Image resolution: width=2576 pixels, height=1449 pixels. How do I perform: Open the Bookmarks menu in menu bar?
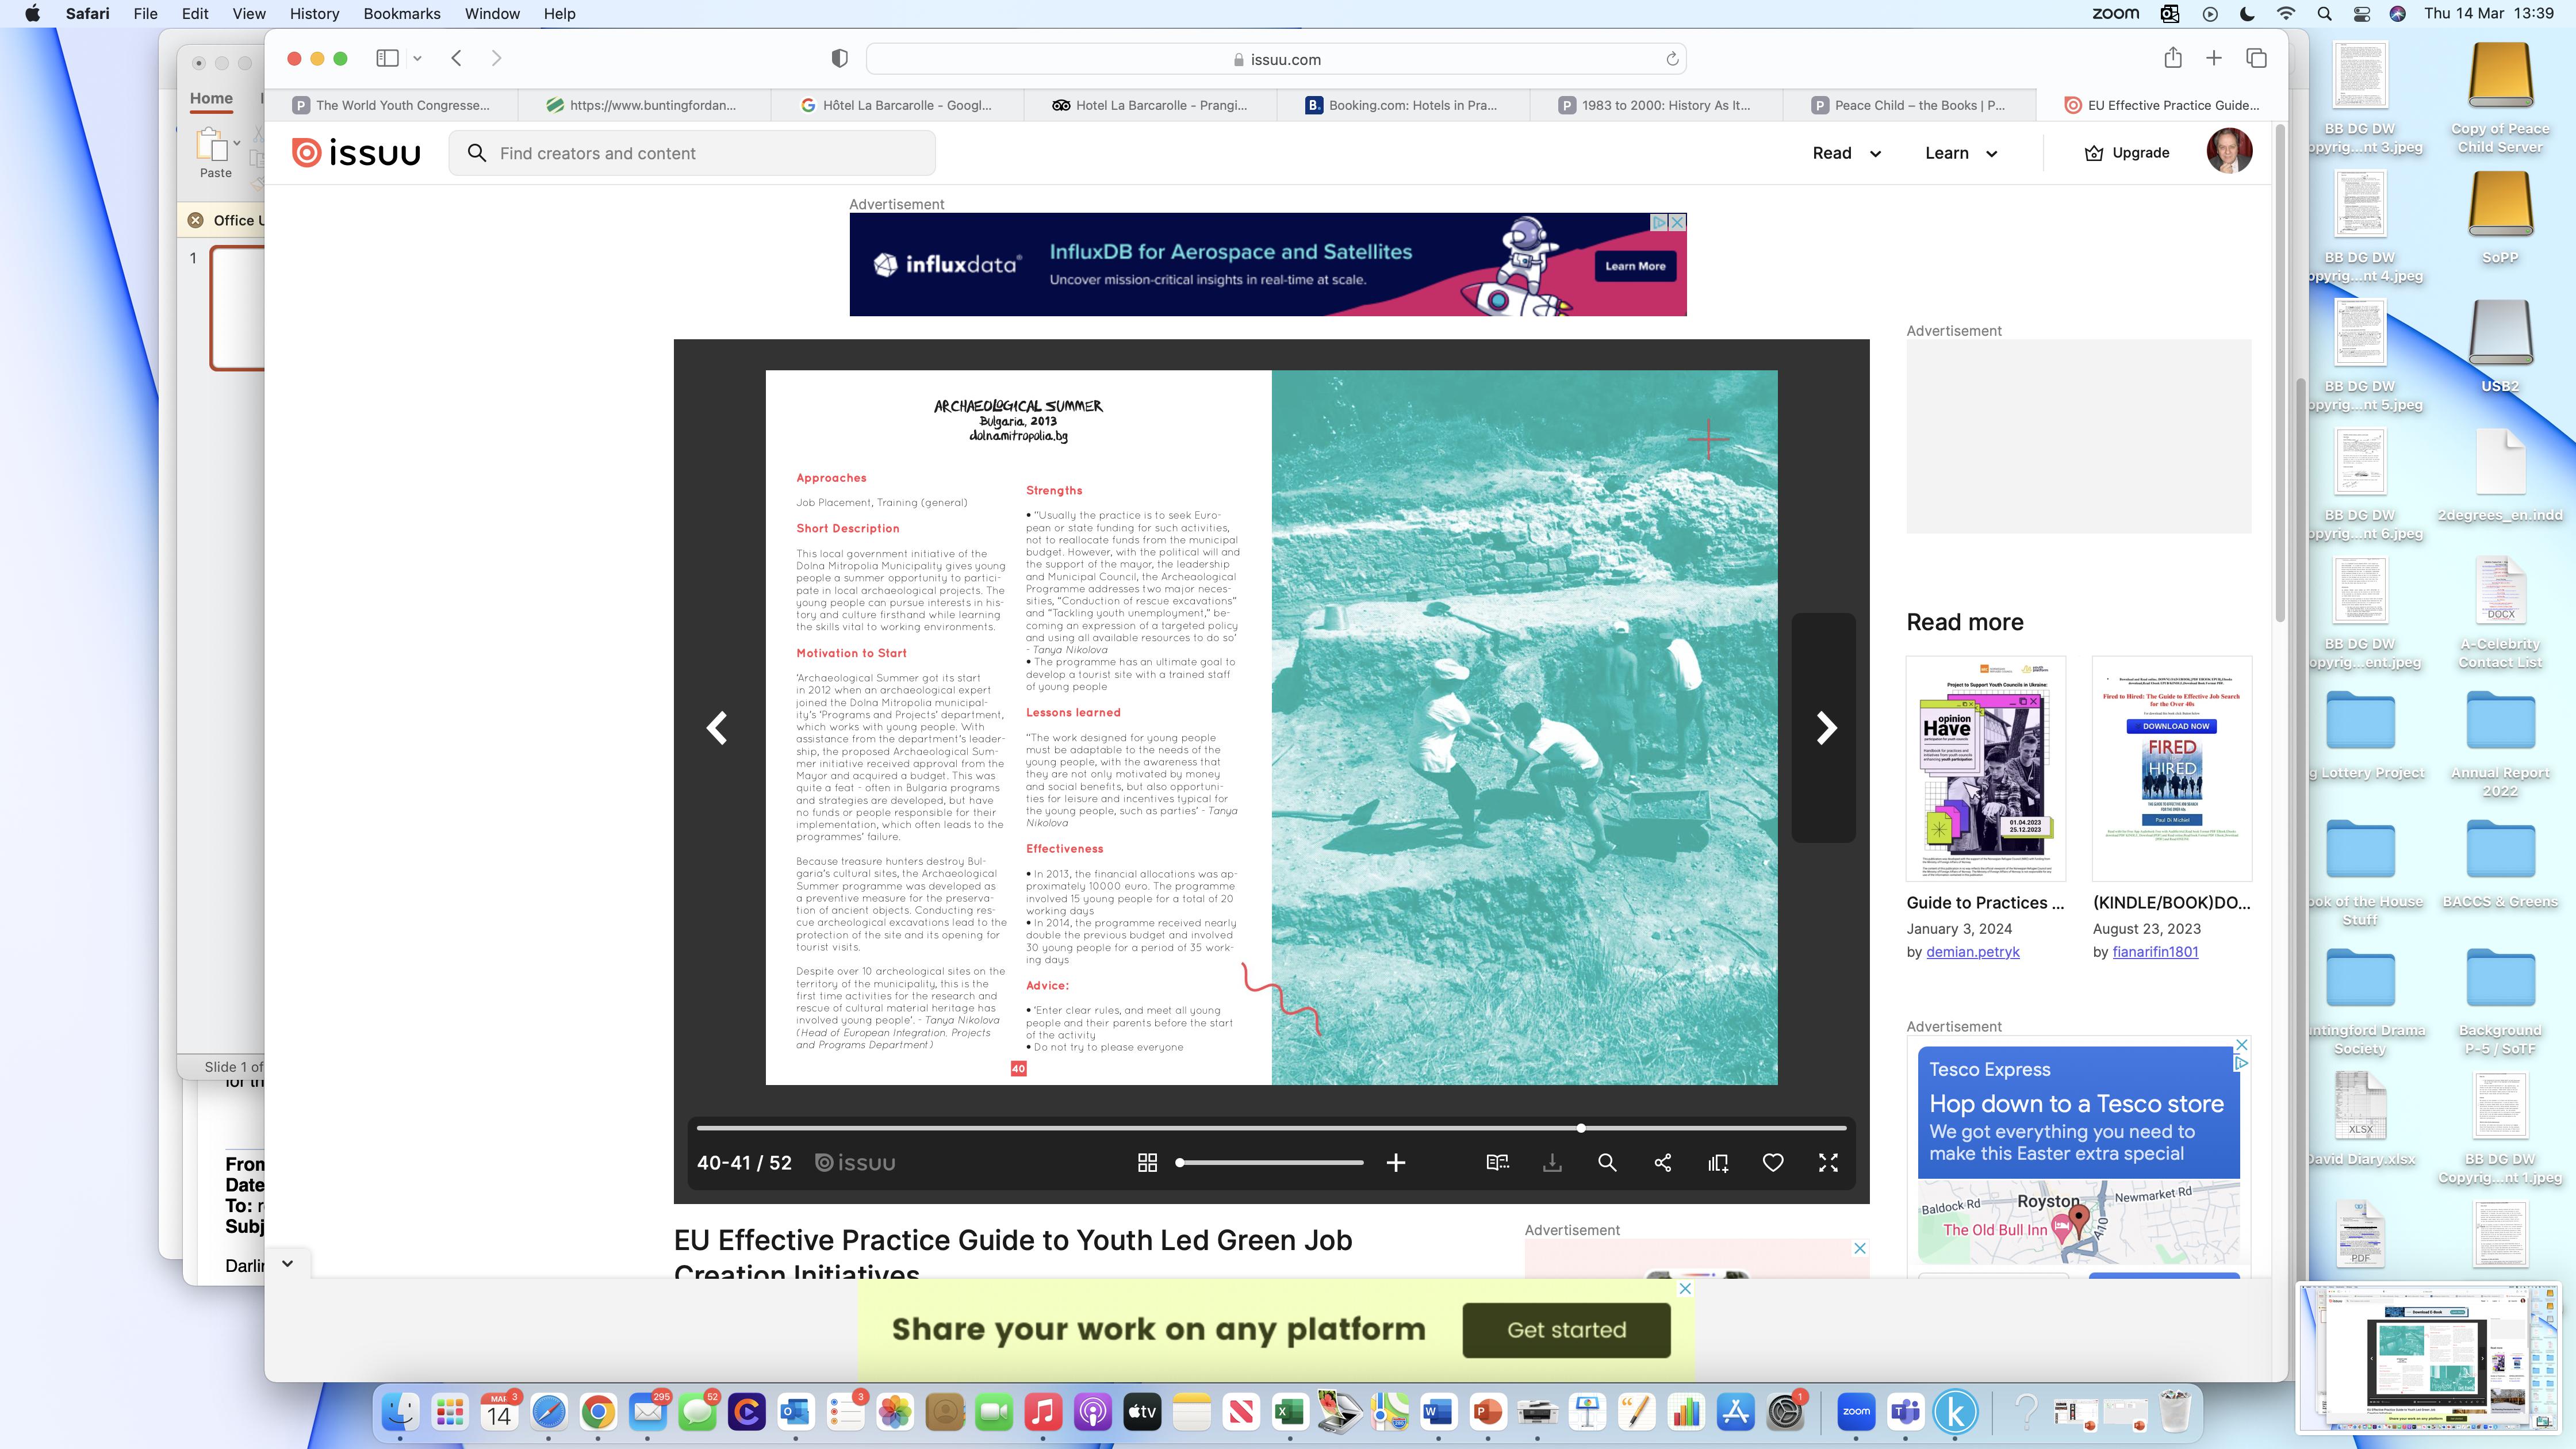[401, 14]
